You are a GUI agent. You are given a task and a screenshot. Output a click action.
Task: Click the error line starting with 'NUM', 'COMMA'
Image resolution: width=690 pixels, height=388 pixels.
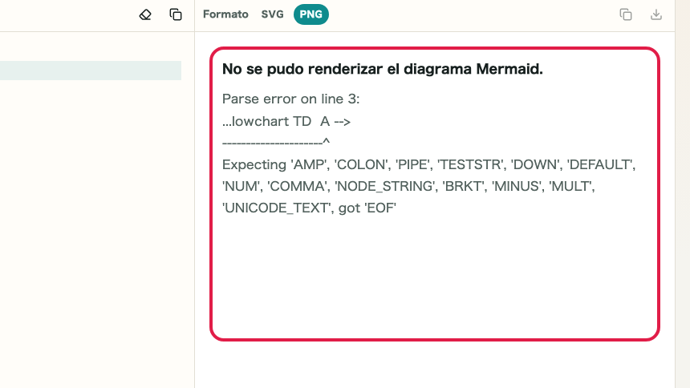click(408, 186)
